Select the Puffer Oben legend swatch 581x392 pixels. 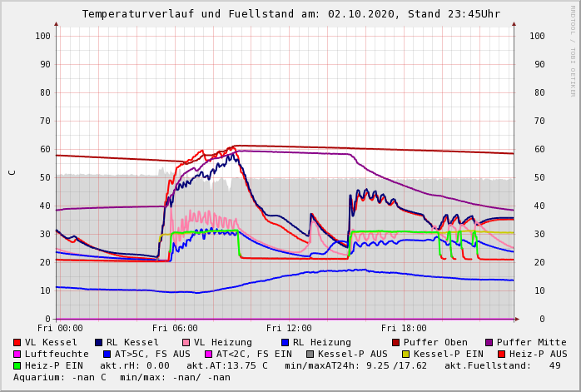coord(395,342)
